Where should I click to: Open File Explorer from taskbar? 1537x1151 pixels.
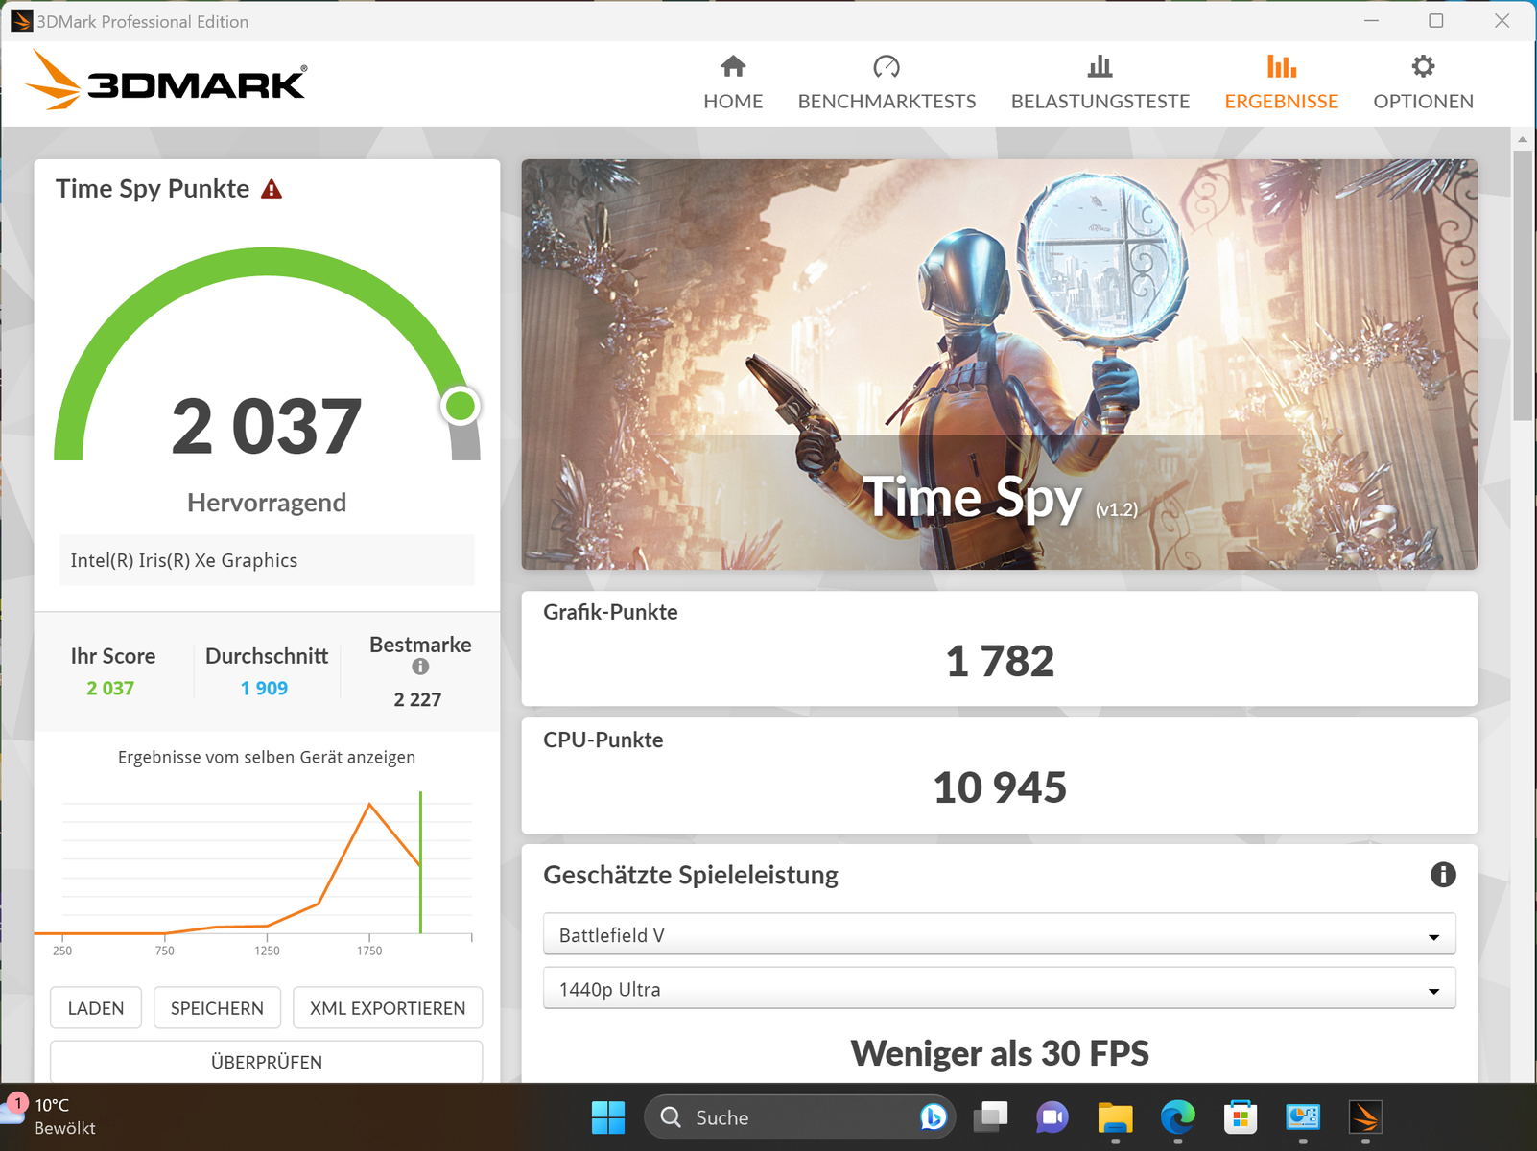click(1115, 1117)
